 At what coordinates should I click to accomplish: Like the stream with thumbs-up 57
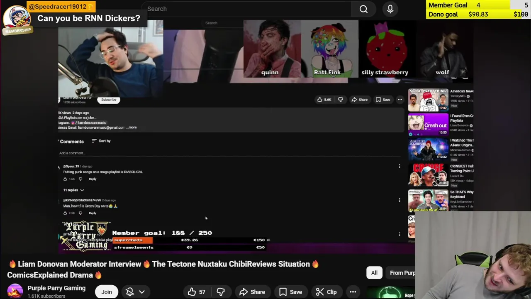[x=197, y=292]
